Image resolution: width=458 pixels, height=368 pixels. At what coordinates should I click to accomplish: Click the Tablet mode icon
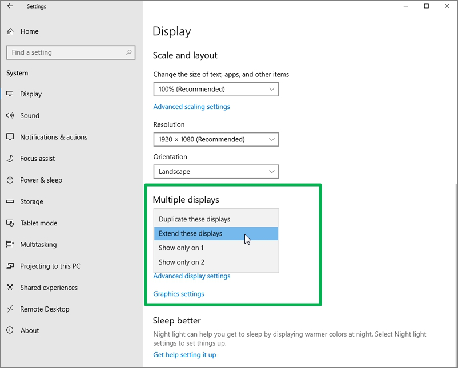pyautogui.click(x=10, y=223)
